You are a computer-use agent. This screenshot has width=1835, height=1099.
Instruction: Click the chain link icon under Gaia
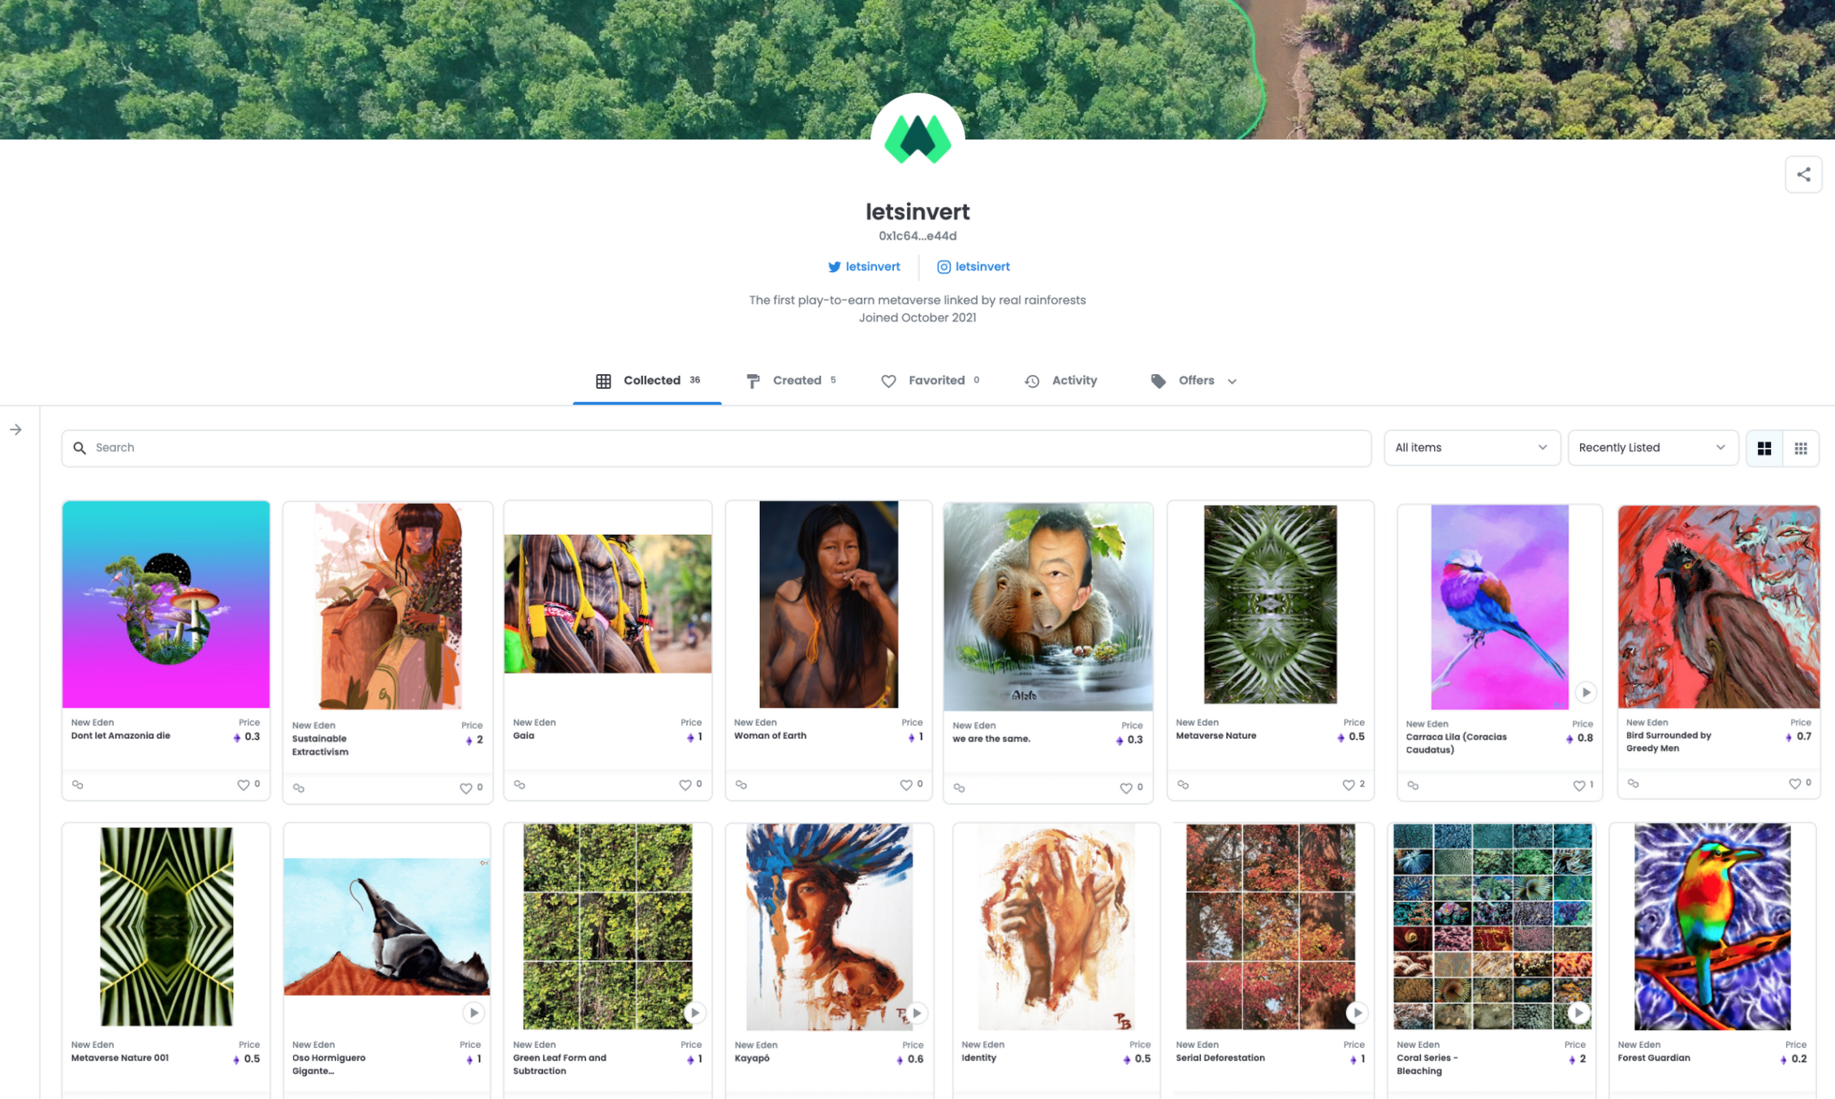[520, 785]
